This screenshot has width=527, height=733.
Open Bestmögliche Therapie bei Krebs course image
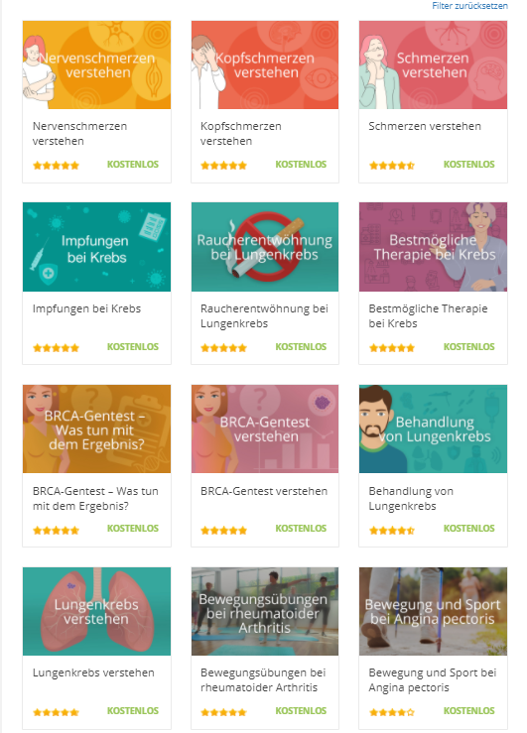[433, 247]
